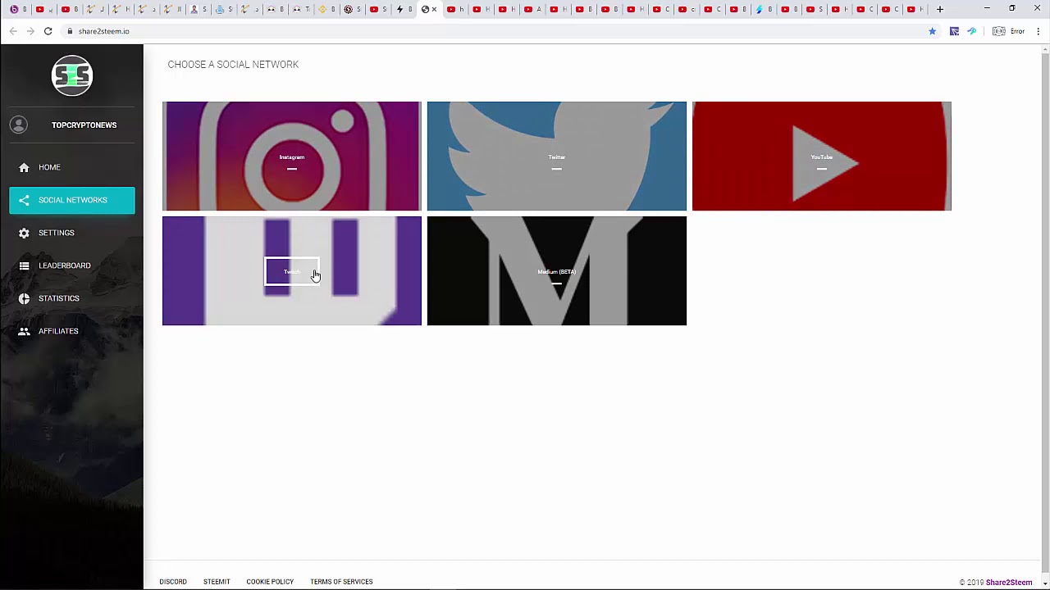This screenshot has height=590, width=1050.
Task: Choose the Instagram network card
Action: point(292,156)
